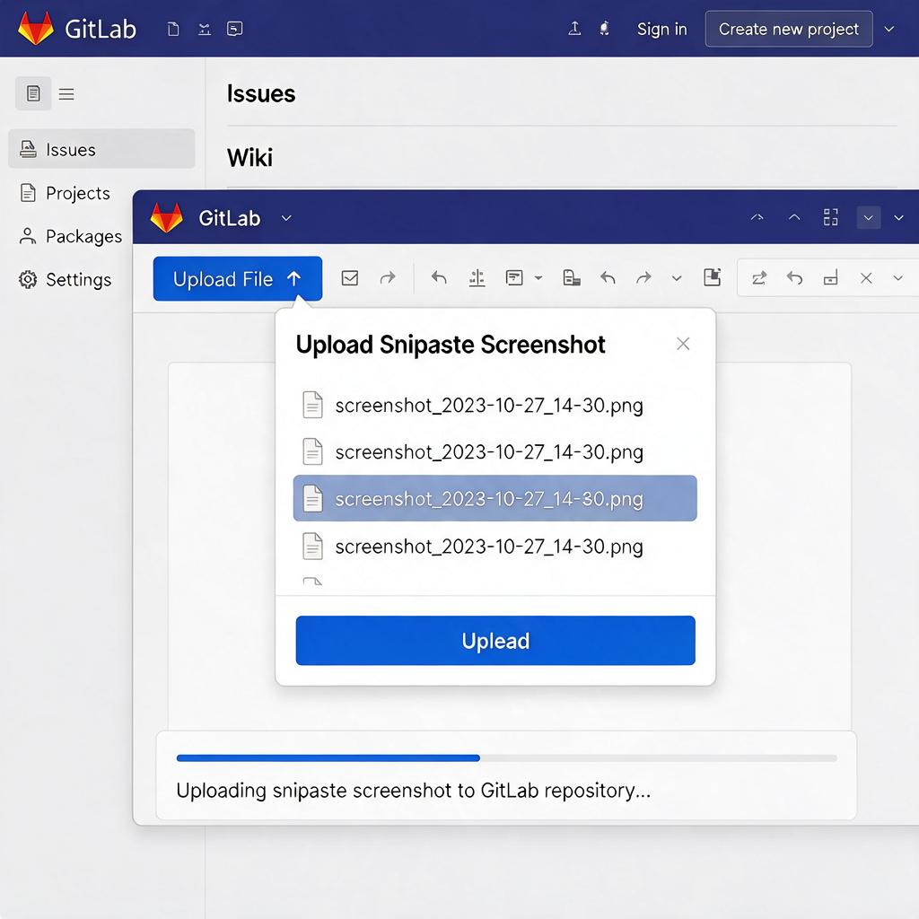Open Packages in the left sidebar
Viewport: 919px width, 919px height.
coord(70,236)
